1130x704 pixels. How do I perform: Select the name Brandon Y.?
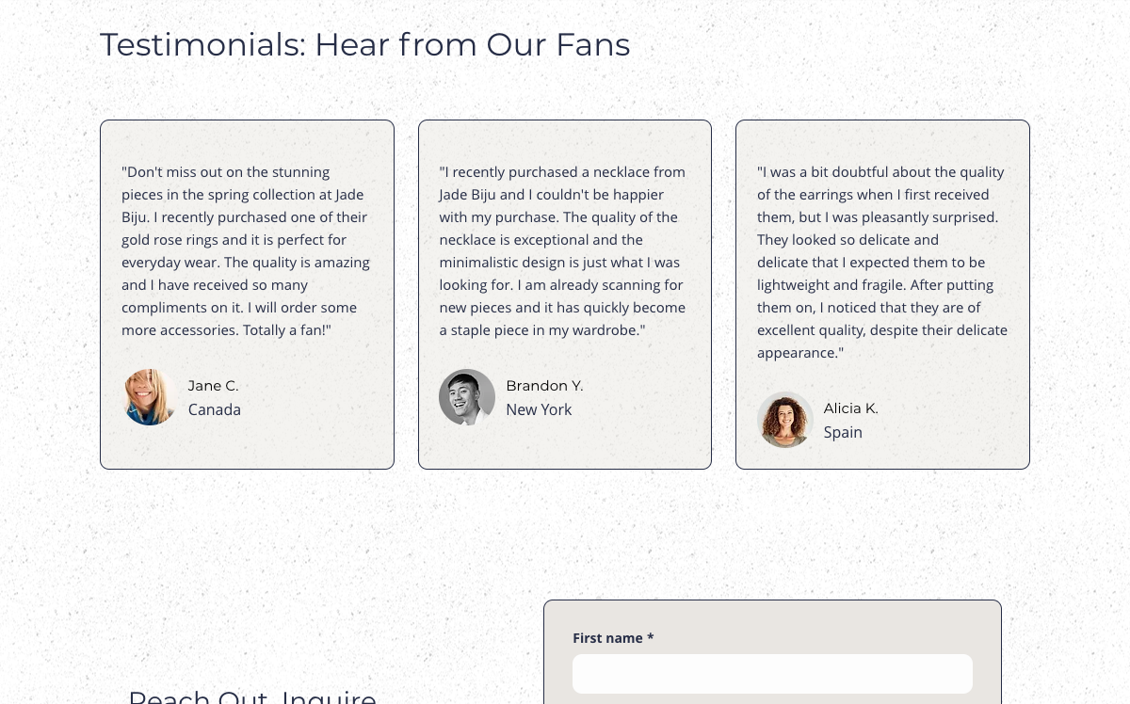coord(544,386)
